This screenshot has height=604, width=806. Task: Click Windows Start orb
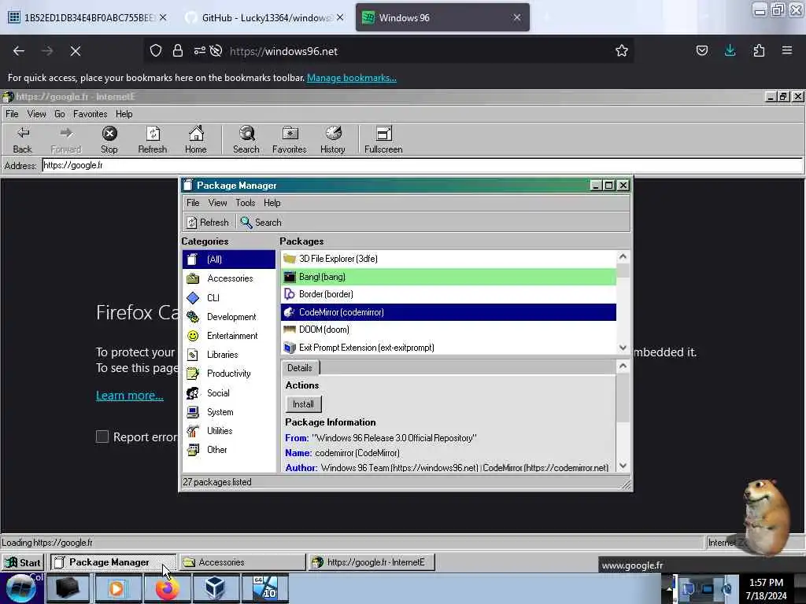21,588
